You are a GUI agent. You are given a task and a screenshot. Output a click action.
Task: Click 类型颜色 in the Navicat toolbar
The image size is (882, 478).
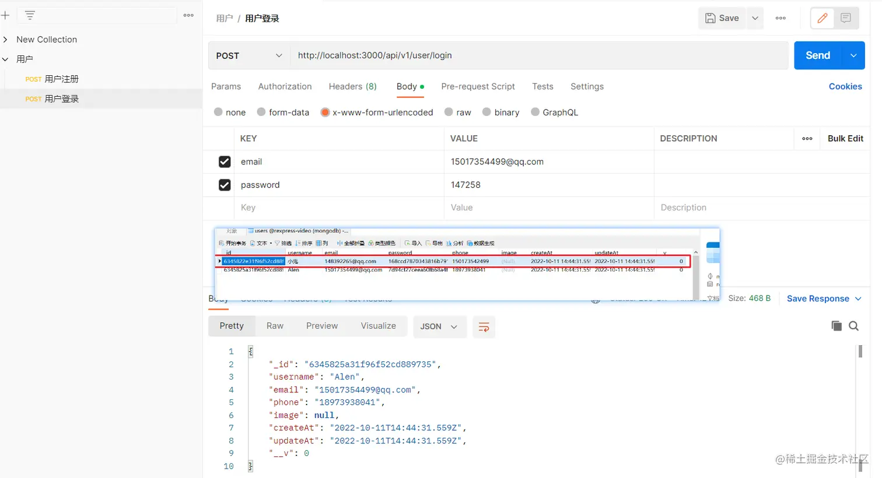[382, 243]
